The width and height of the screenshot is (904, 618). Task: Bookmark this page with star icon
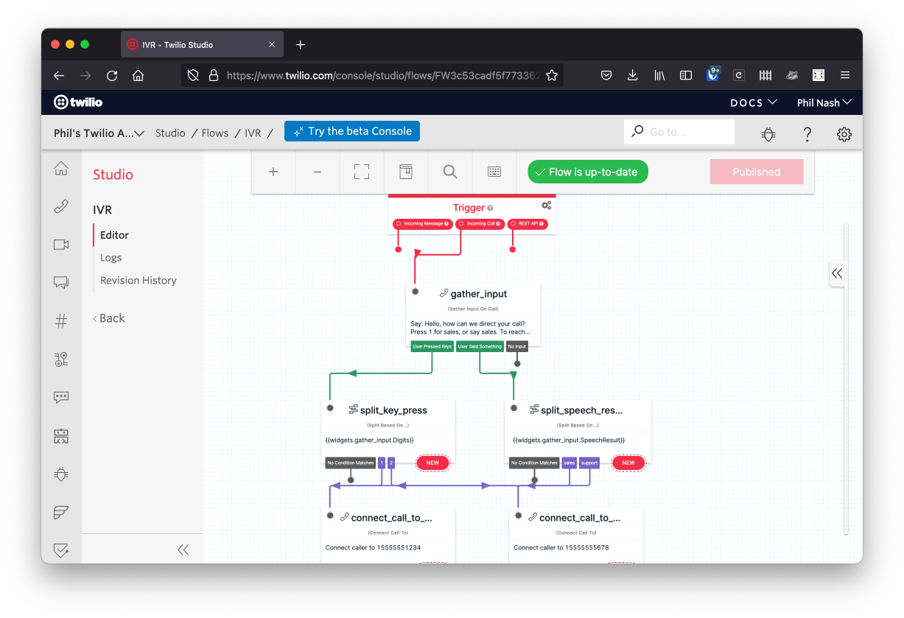click(x=552, y=75)
